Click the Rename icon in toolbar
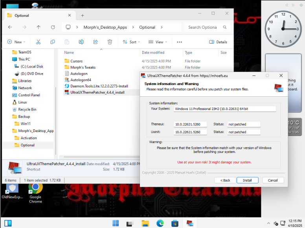Image resolution: width=305 pixels, height=228 pixels. [x=81, y=42]
